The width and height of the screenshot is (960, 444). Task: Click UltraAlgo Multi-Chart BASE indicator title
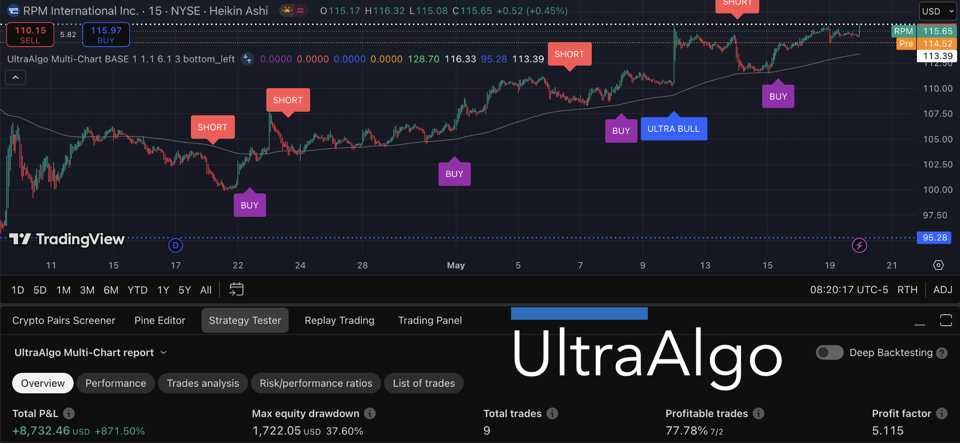[121, 59]
